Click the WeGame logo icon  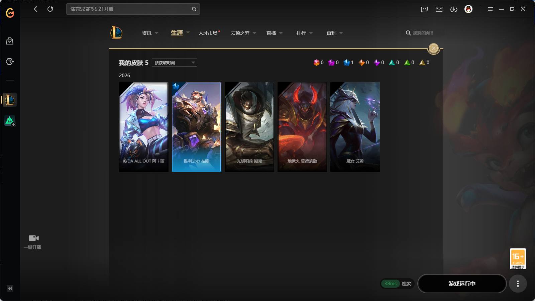click(10, 13)
